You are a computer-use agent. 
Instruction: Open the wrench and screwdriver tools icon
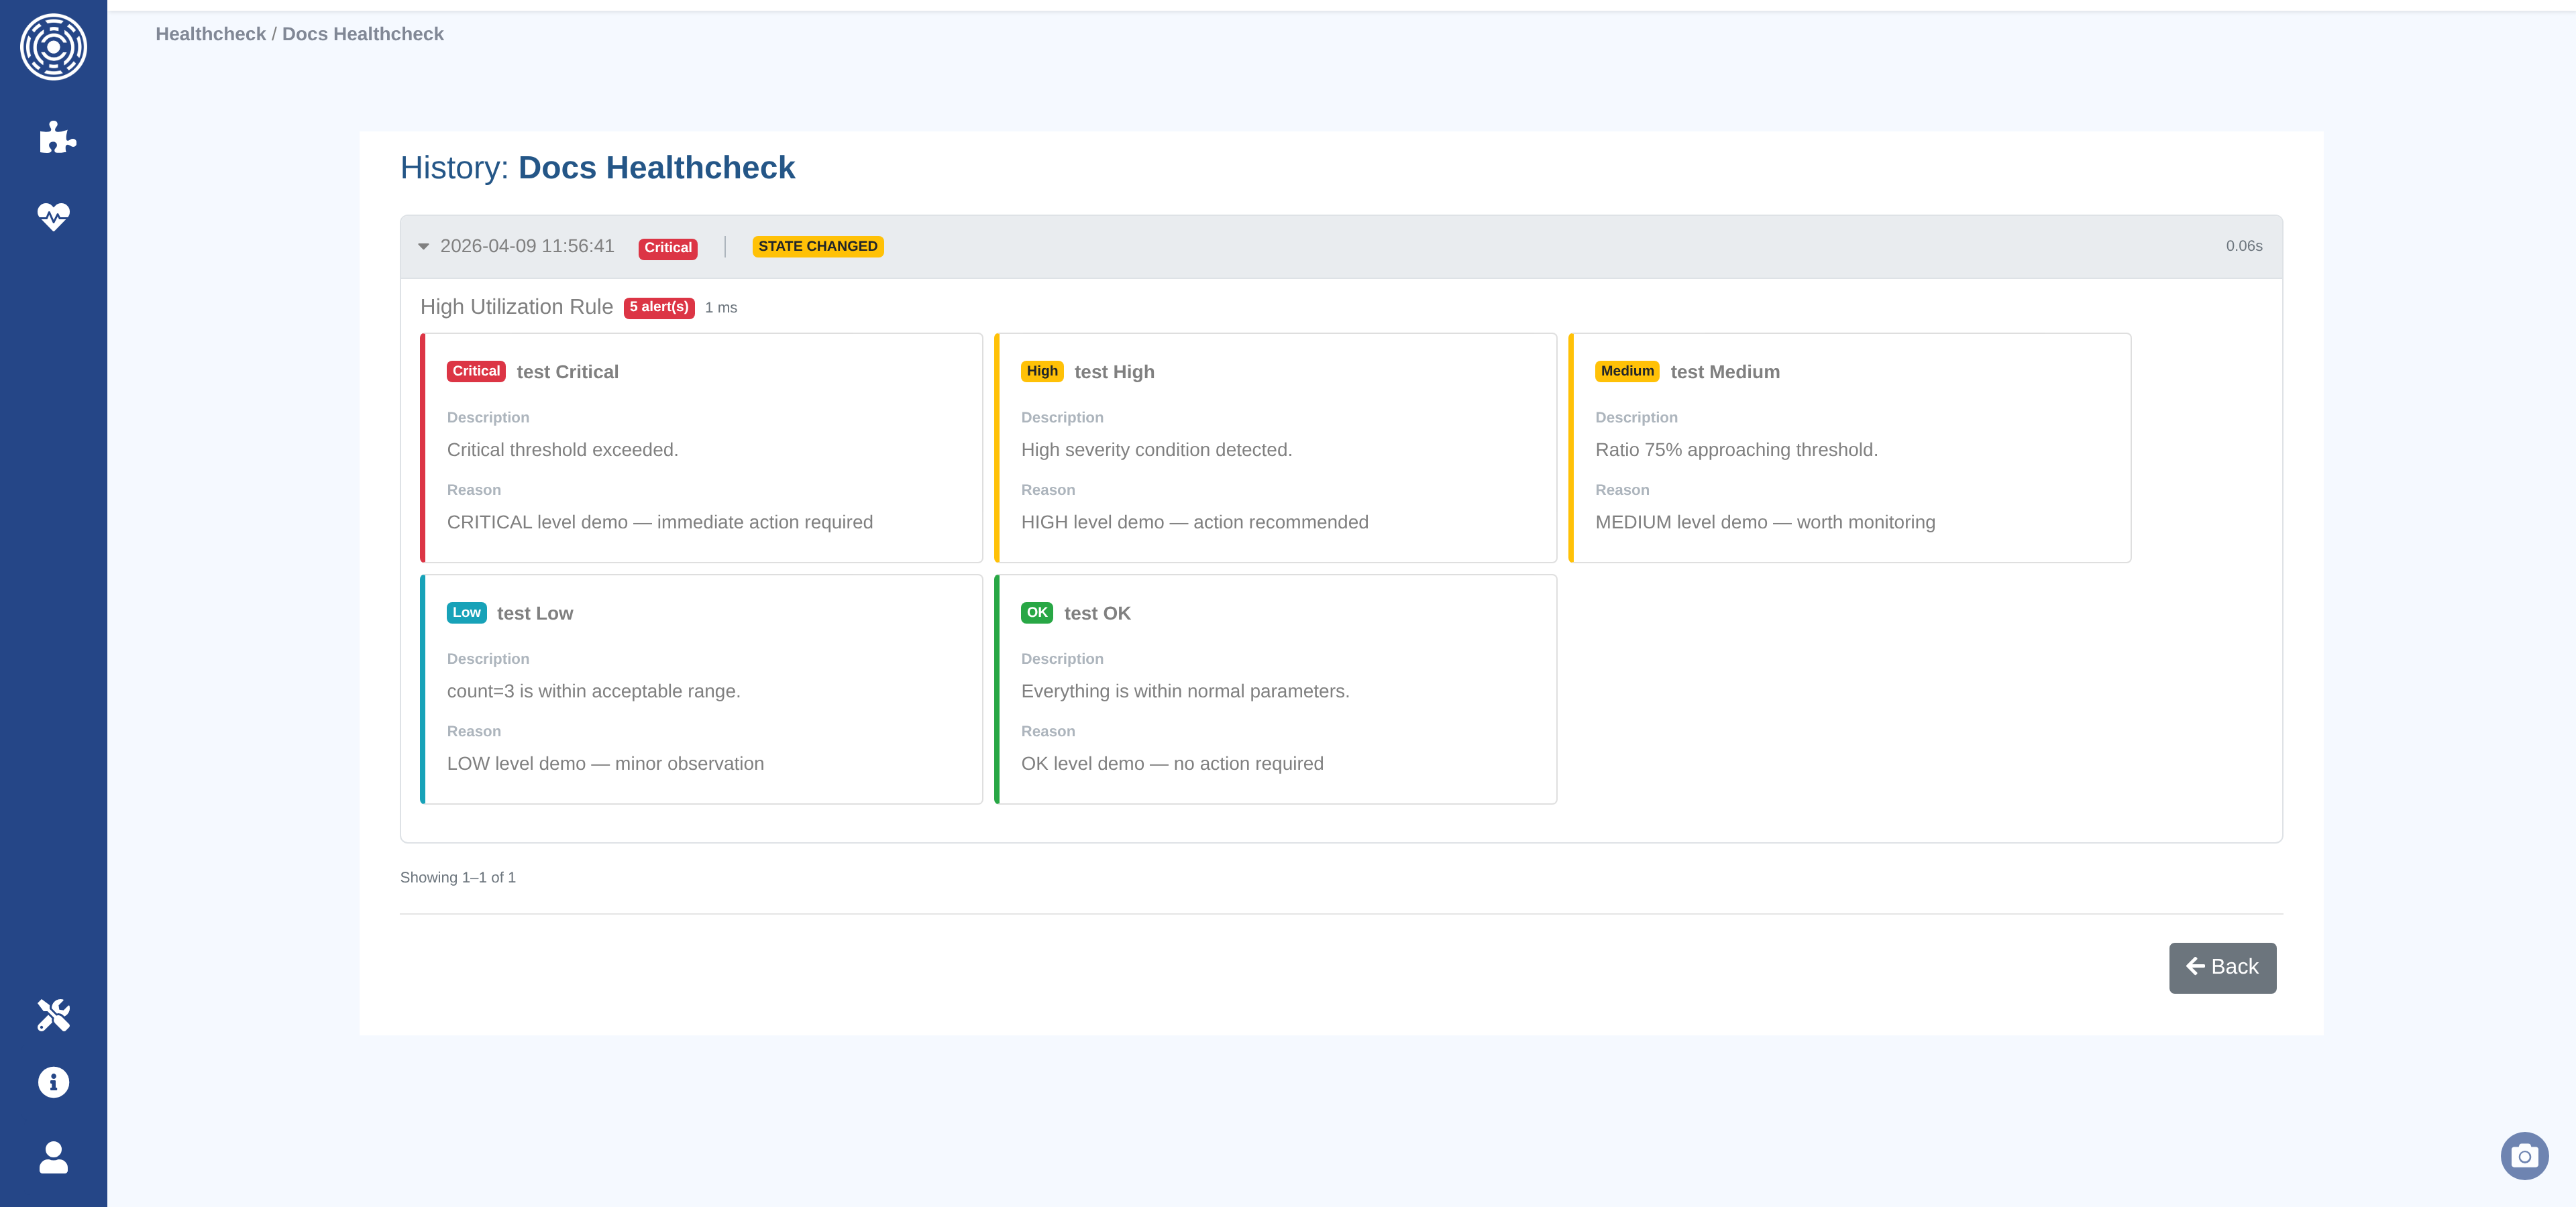pyautogui.click(x=53, y=1014)
